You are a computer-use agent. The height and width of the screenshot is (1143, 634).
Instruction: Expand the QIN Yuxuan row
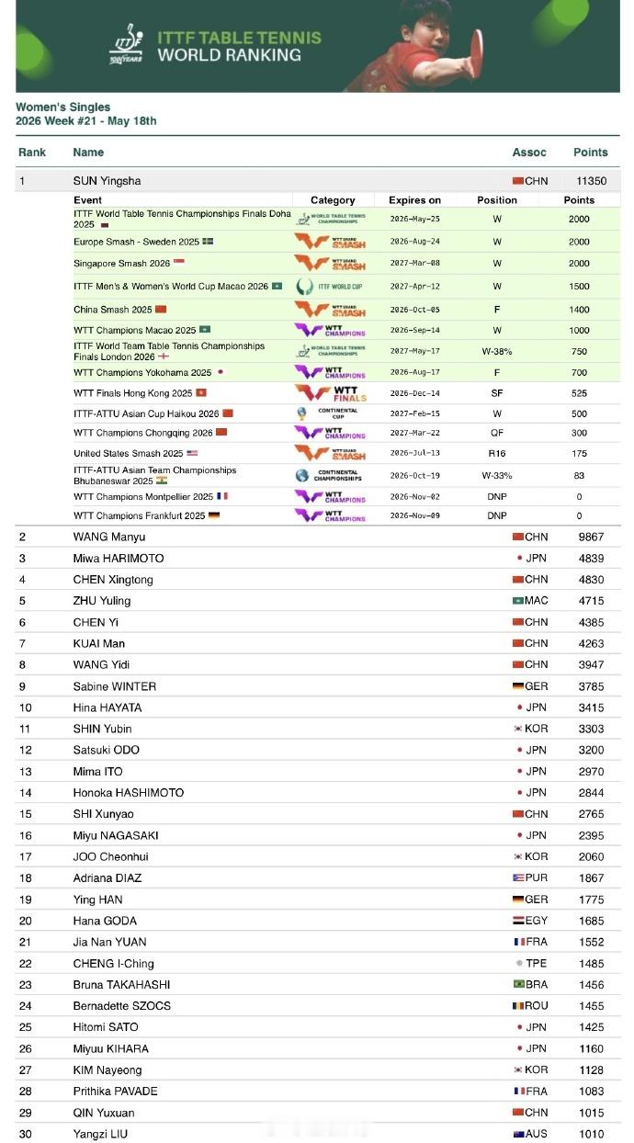[x=317, y=1113]
